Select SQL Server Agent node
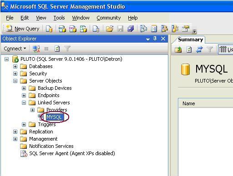 72,153
